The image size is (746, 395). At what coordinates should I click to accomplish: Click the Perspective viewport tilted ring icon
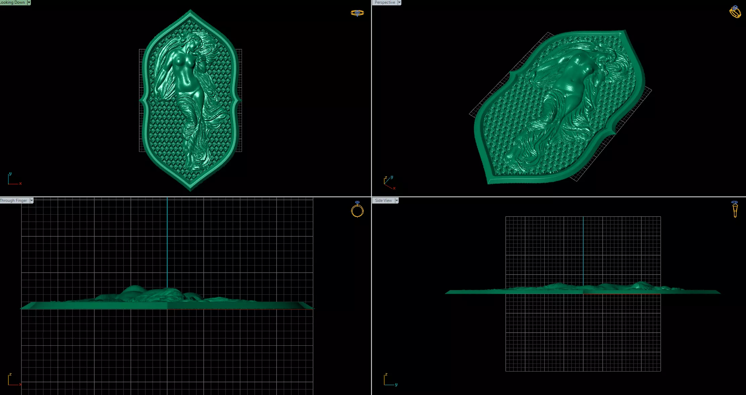(x=735, y=12)
